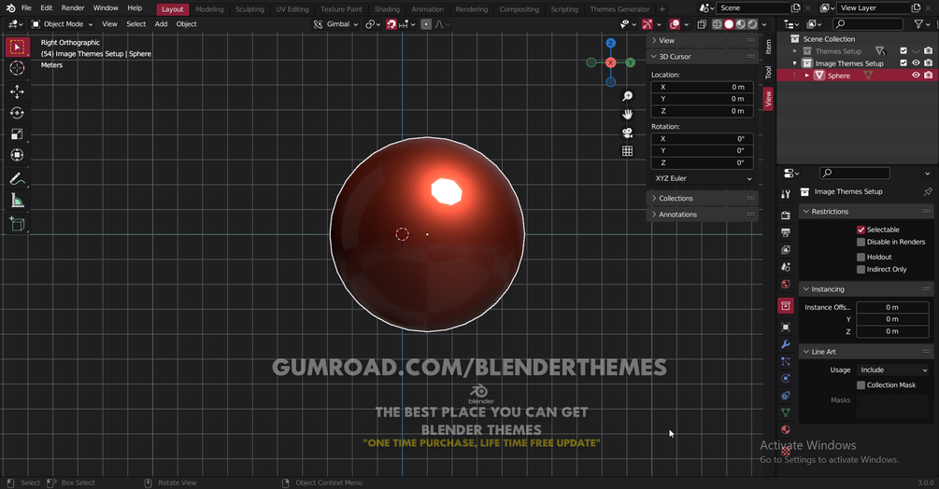939x489 pixels.
Task: Open the Material properties tab icon
Action: pyautogui.click(x=786, y=430)
